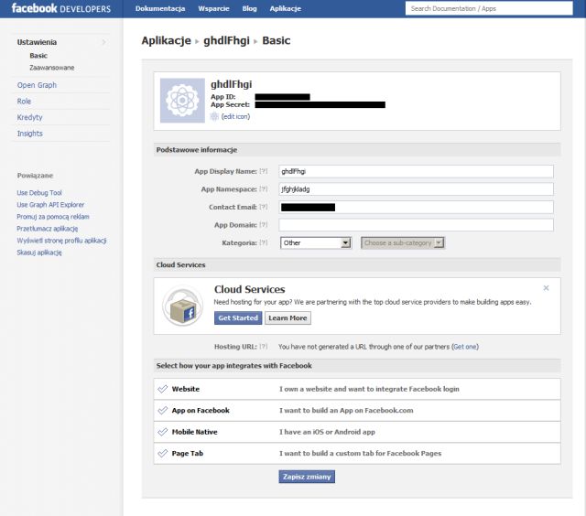Click the empty App Domain field
Image resolution: width=586 pixels, height=516 pixels.
coord(416,225)
